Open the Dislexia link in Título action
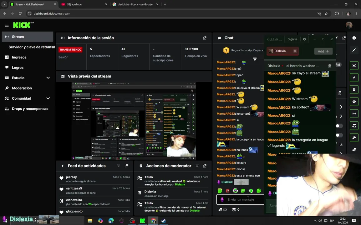 pyautogui.click(x=180, y=184)
